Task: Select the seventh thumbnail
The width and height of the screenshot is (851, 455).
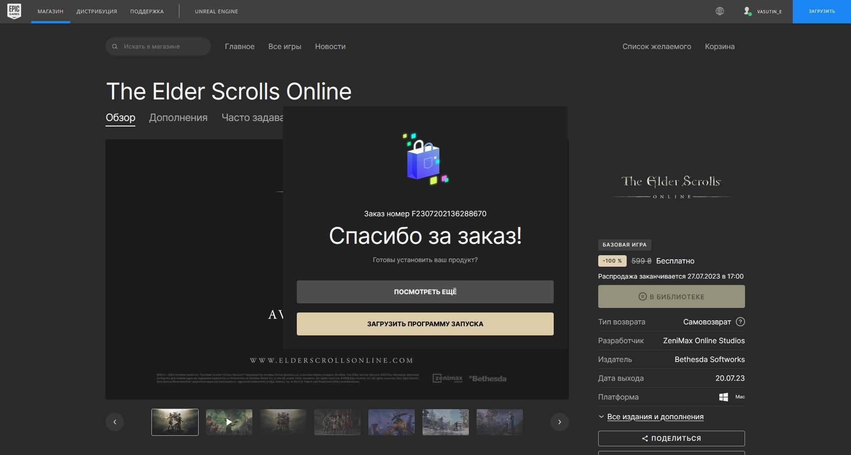Action: click(500, 422)
